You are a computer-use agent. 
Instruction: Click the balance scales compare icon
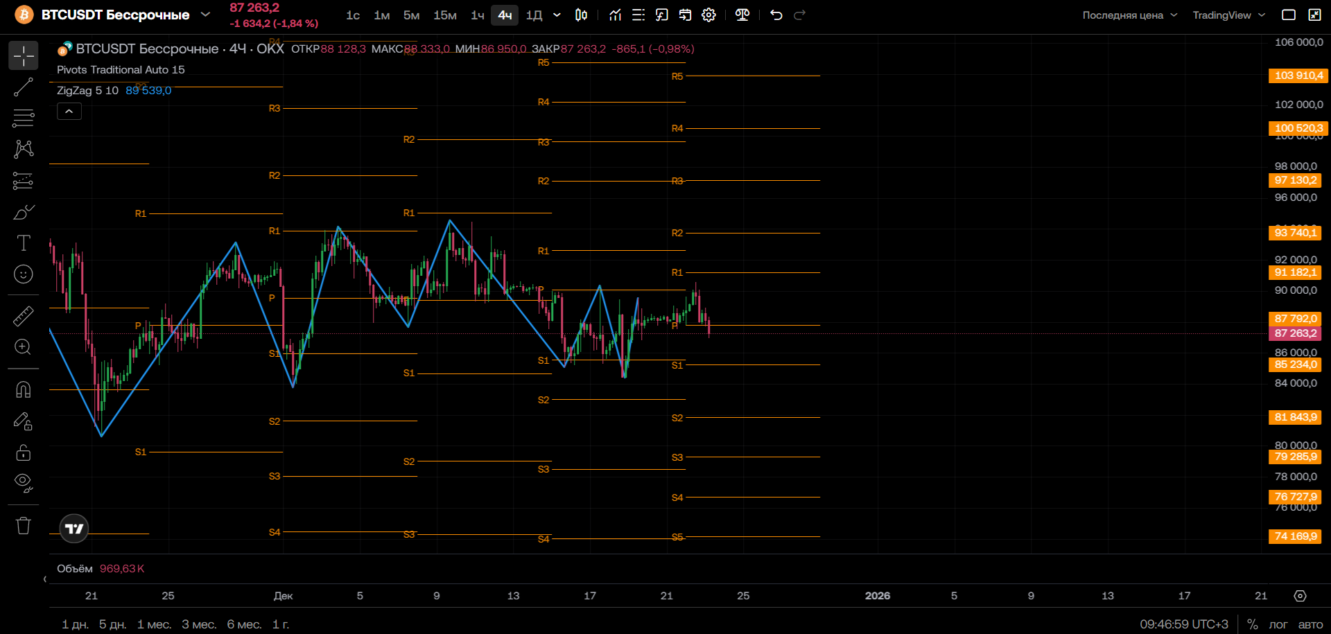(742, 15)
